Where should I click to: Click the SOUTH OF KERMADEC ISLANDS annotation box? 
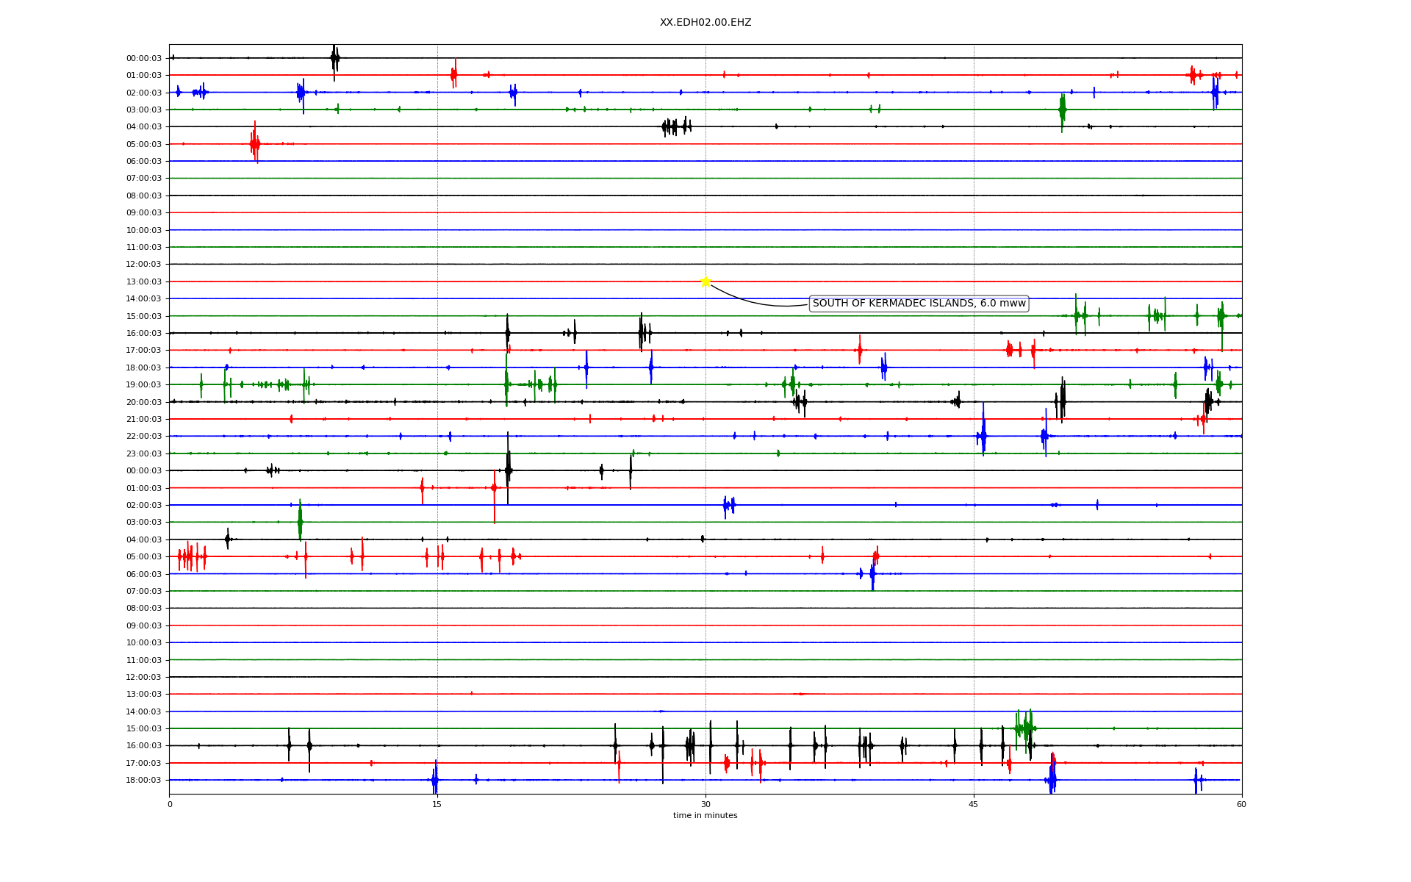tap(919, 304)
